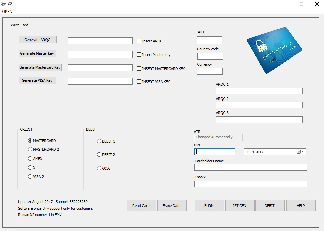Enable the Insert ARQC checkbox
The image size is (324, 231).
click(x=139, y=41)
